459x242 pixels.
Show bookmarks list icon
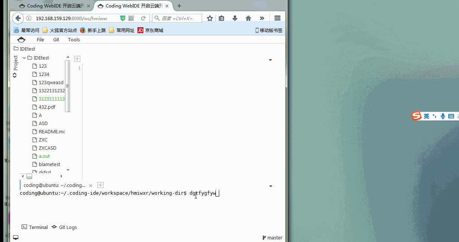point(221,18)
